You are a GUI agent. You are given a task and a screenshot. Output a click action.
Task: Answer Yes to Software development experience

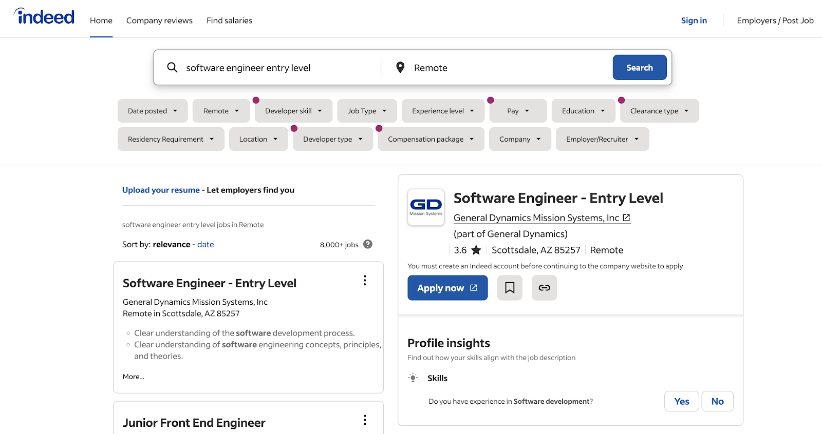pos(682,401)
